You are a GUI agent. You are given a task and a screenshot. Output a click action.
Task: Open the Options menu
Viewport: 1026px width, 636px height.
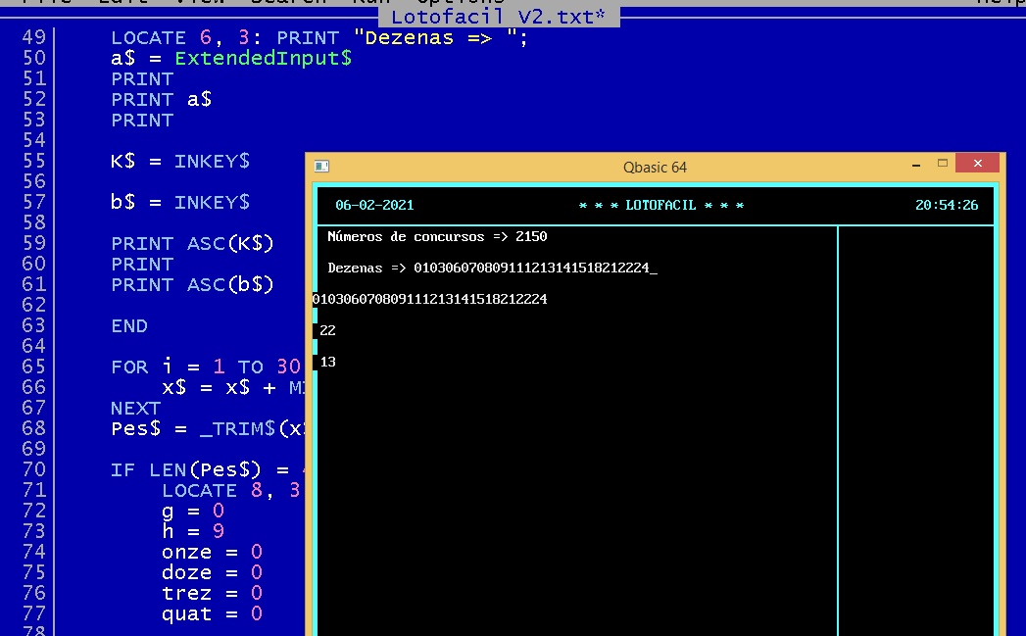pyautogui.click(x=460, y=2)
